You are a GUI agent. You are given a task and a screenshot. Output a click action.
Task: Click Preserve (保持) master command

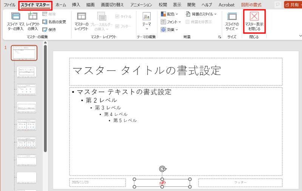[x=49, y=30]
